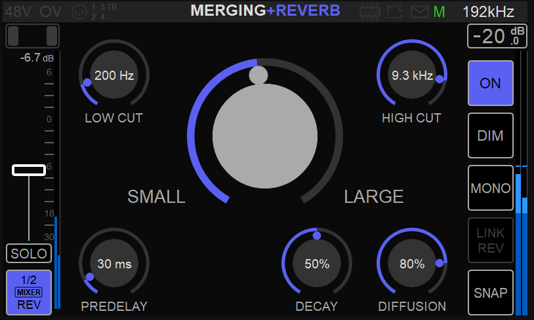Select the 1/2 MIXER REV button
The height and width of the screenshot is (320, 534).
pos(29,293)
